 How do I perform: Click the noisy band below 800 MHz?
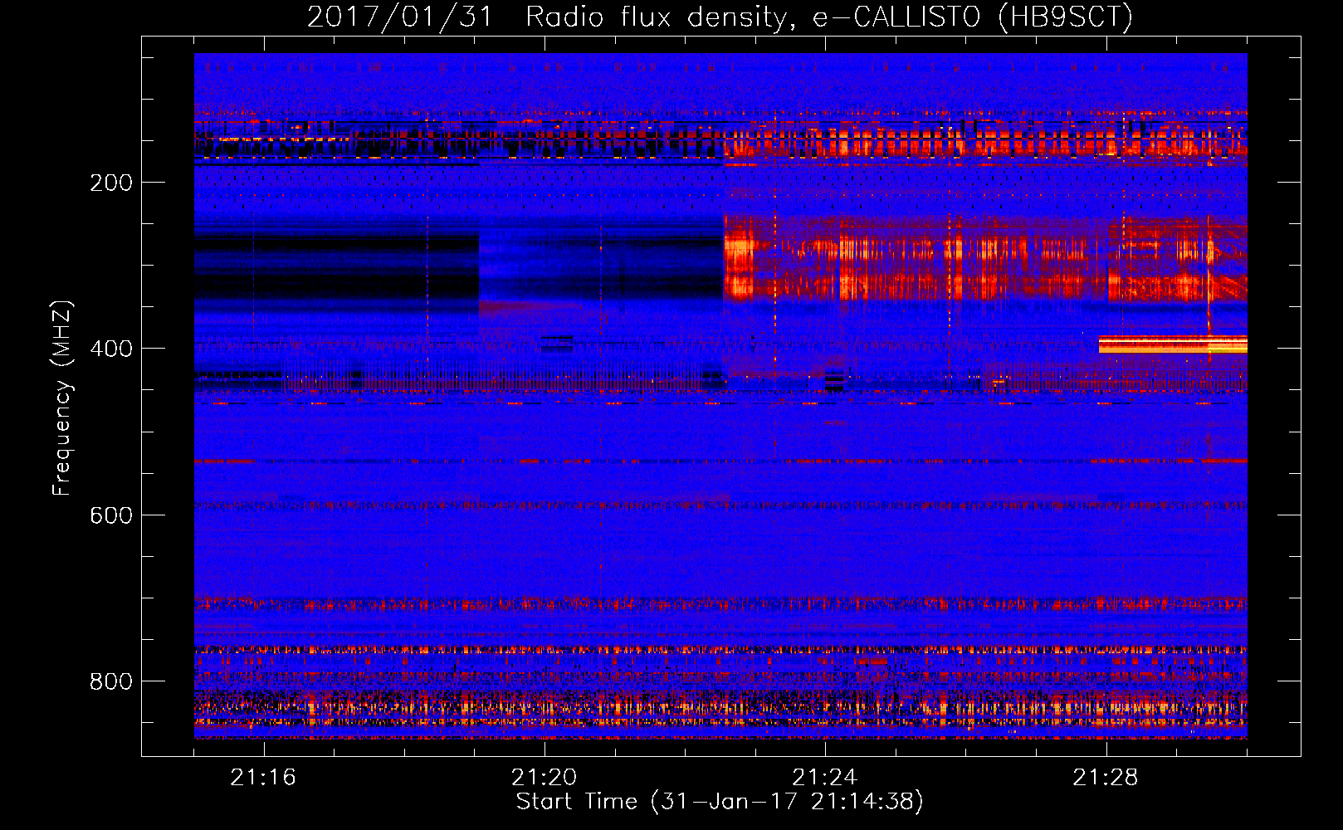pyautogui.click(x=720, y=708)
